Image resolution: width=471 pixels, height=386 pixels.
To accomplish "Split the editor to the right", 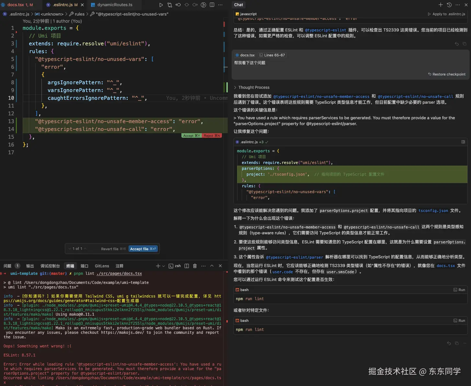I will pos(212,5).
